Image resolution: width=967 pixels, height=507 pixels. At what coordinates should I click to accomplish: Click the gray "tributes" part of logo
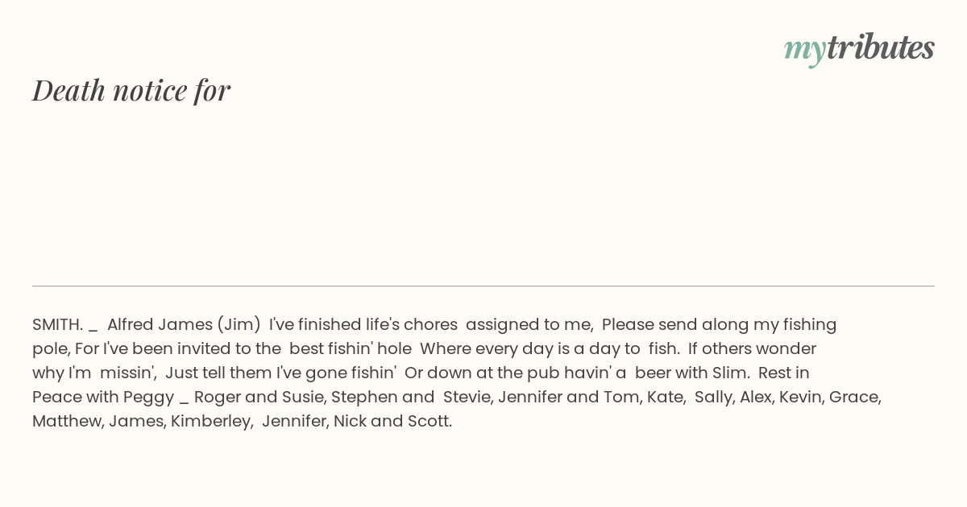coord(880,47)
